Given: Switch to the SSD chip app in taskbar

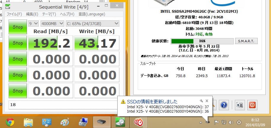Looking at the screenshot, I should 102,122.
